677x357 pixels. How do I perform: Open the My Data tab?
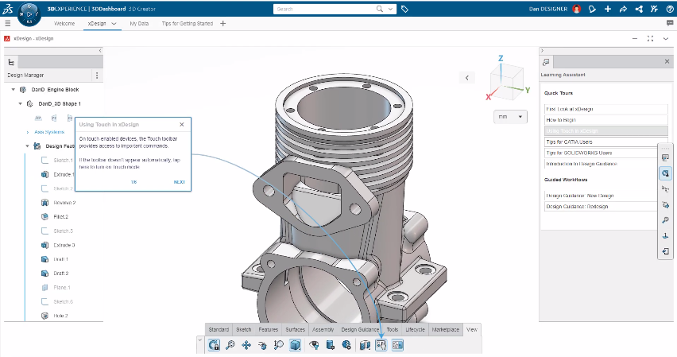[x=139, y=24]
